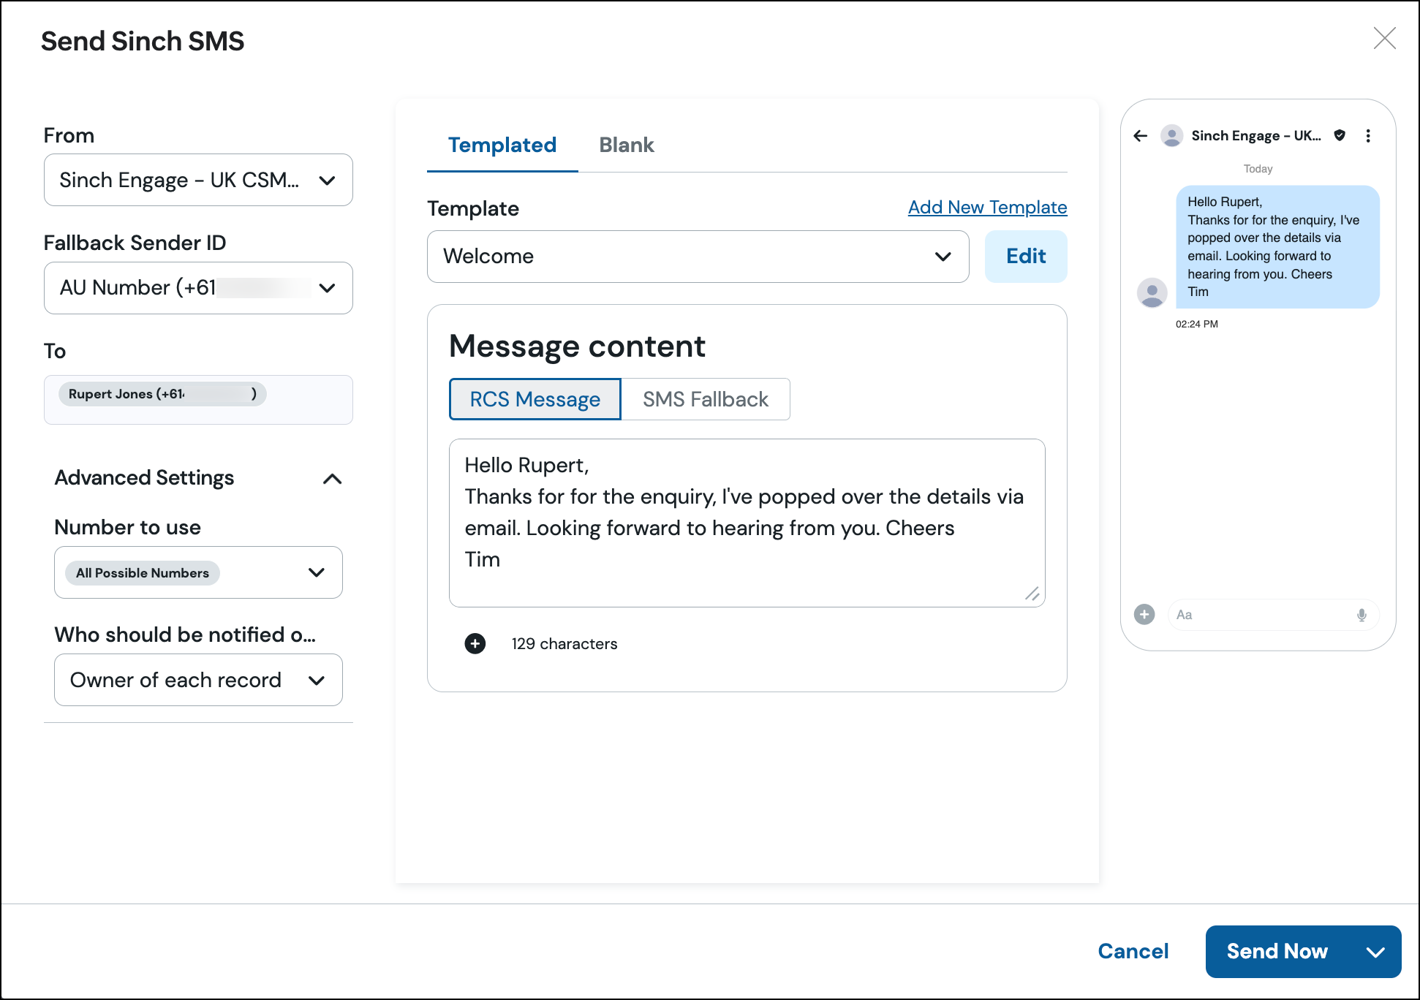This screenshot has width=1420, height=1000.
Task: Click the Sinch Engage – UK... preview title
Action: click(x=1256, y=136)
